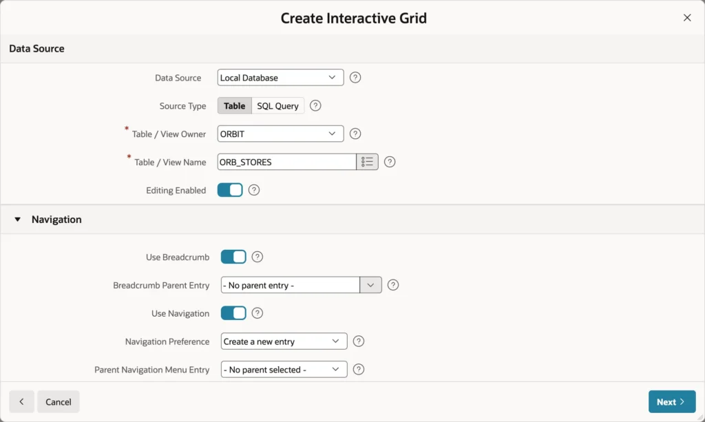Open the Navigation Preference dropdown
Viewport: 705px width, 422px height.
tap(284, 341)
